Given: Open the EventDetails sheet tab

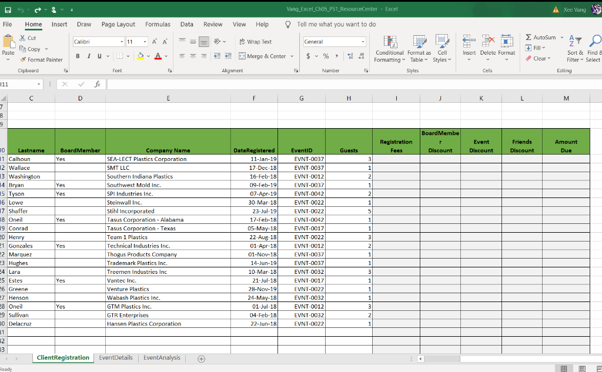Looking at the screenshot, I should [x=115, y=357].
